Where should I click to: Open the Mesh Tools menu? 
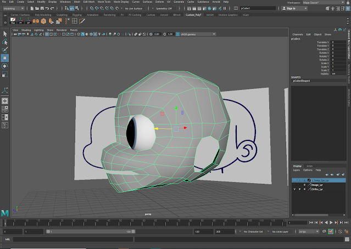point(104,2)
